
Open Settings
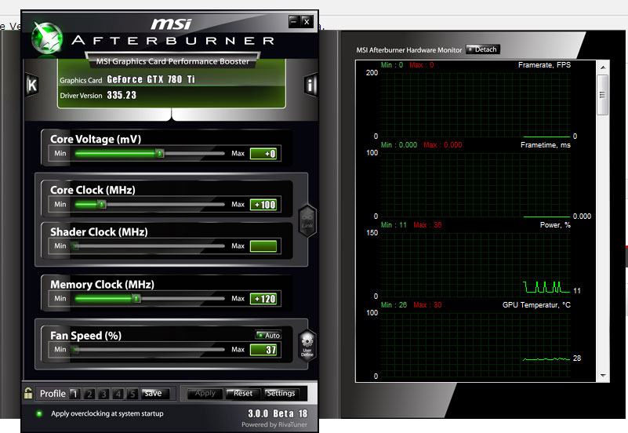(281, 393)
